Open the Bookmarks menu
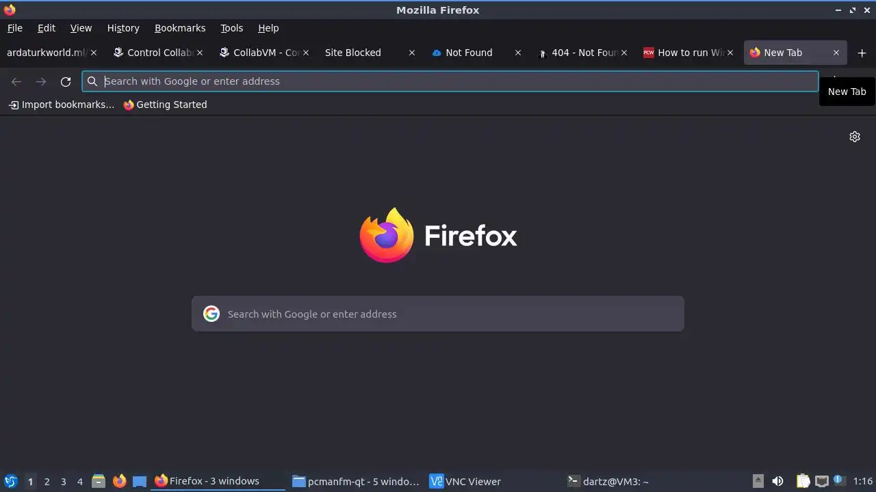Image resolution: width=876 pixels, height=492 pixels. click(x=180, y=28)
